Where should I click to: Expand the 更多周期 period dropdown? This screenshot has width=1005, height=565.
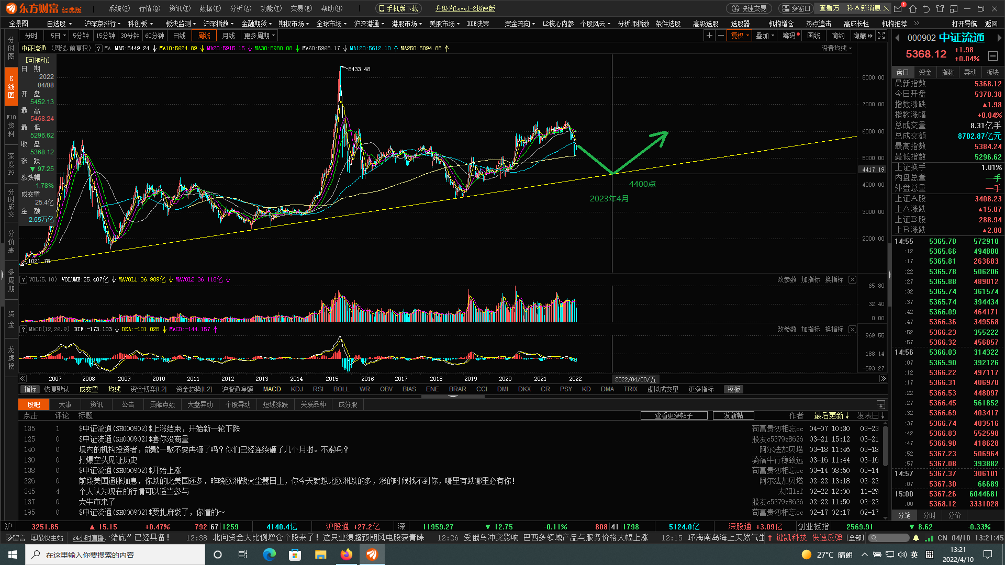259,36
